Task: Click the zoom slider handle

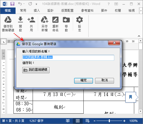Action: (109, 121)
